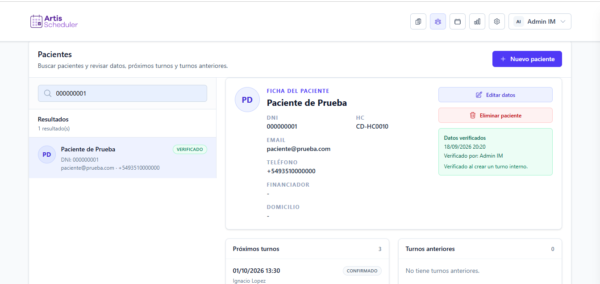Click the FICHA DEL PACIENTE label
This screenshot has height=284, width=600.
[298, 91]
